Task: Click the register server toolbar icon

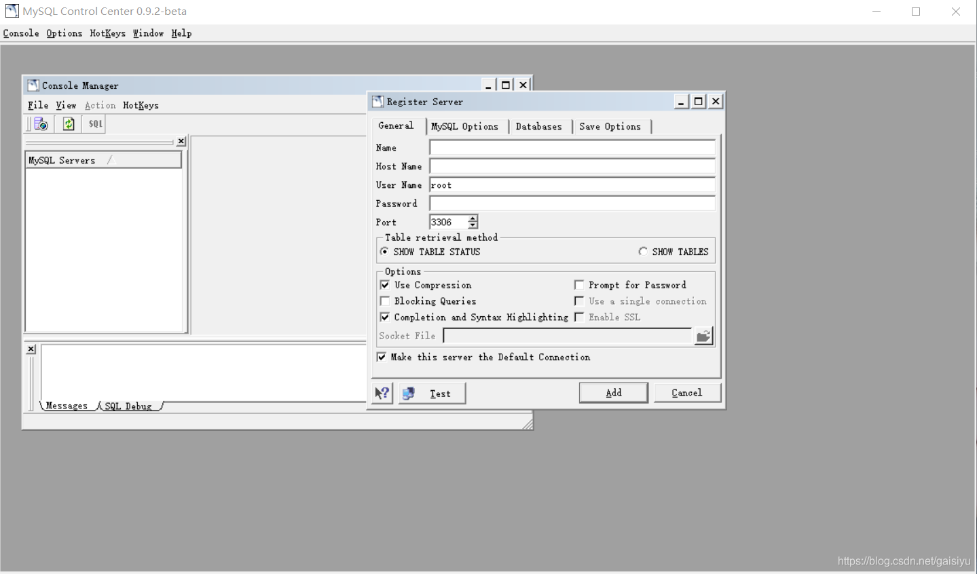Action: pos(41,123)
